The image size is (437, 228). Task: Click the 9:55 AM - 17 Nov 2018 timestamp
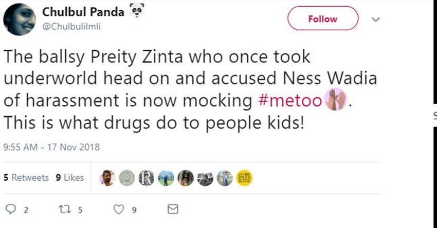pos(51,147)
